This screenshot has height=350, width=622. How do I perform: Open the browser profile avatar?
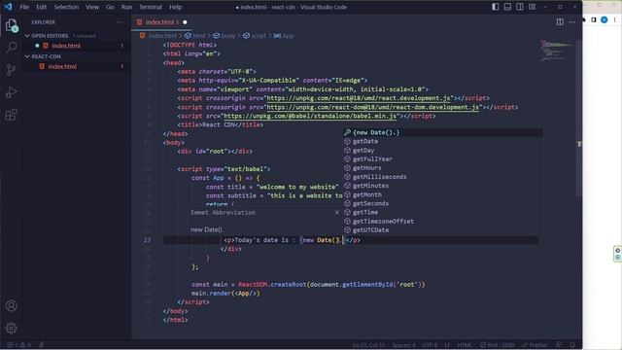pyautogui.click(x=604, y=19)
